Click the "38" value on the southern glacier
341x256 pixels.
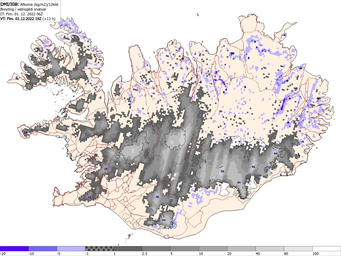(x=157, y=197)
